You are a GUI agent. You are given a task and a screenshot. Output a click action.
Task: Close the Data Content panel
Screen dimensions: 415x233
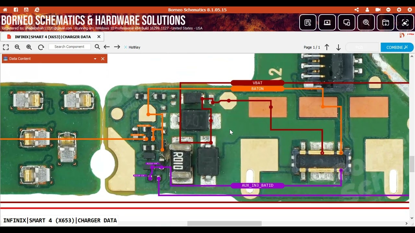(x=103, y=59)
